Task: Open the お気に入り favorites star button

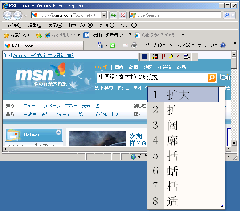Action: (16, 35)
